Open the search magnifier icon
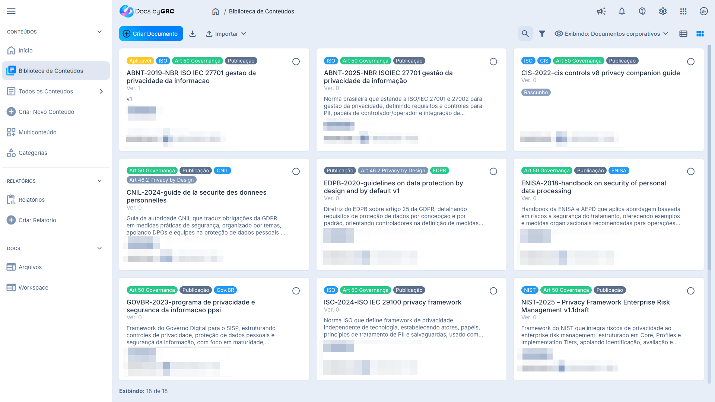715x402 pixels. [x=525, y=34]
